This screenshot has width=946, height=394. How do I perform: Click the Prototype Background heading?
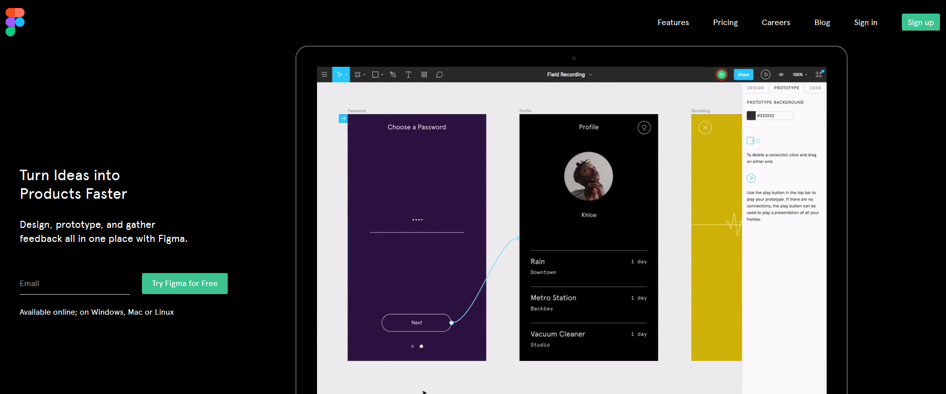(x=775, y=102)
